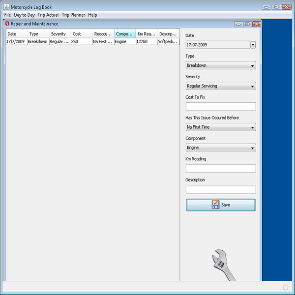Screen dimensions: 295x295
Task: Click the date field showing 17.07.2009
Action: 218,45
